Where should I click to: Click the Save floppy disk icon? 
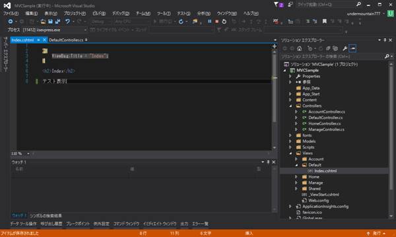pyautogui.click(x=50, y=22)
